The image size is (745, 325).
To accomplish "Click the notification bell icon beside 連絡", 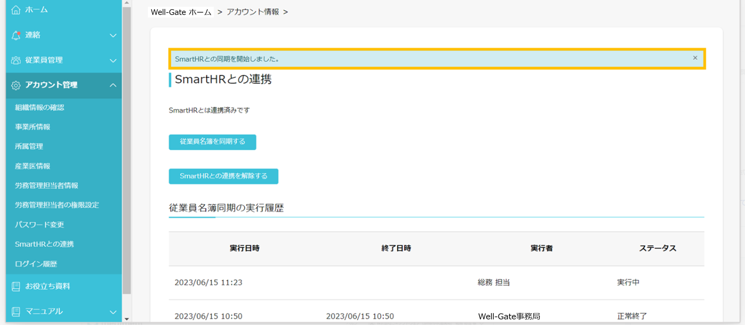I will (16, 35).
